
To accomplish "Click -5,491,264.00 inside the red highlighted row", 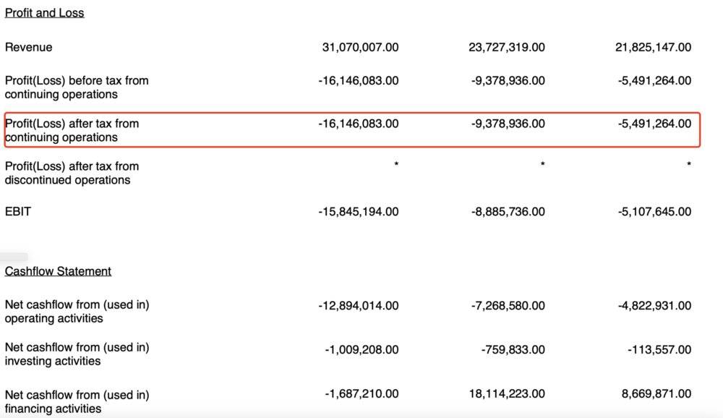I will [x=654, y=124].
